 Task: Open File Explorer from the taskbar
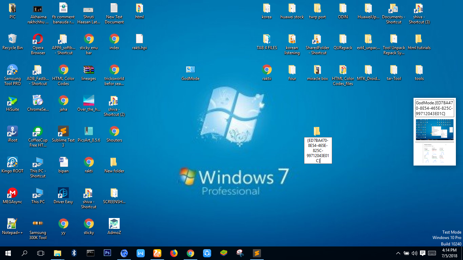point(58,253)
